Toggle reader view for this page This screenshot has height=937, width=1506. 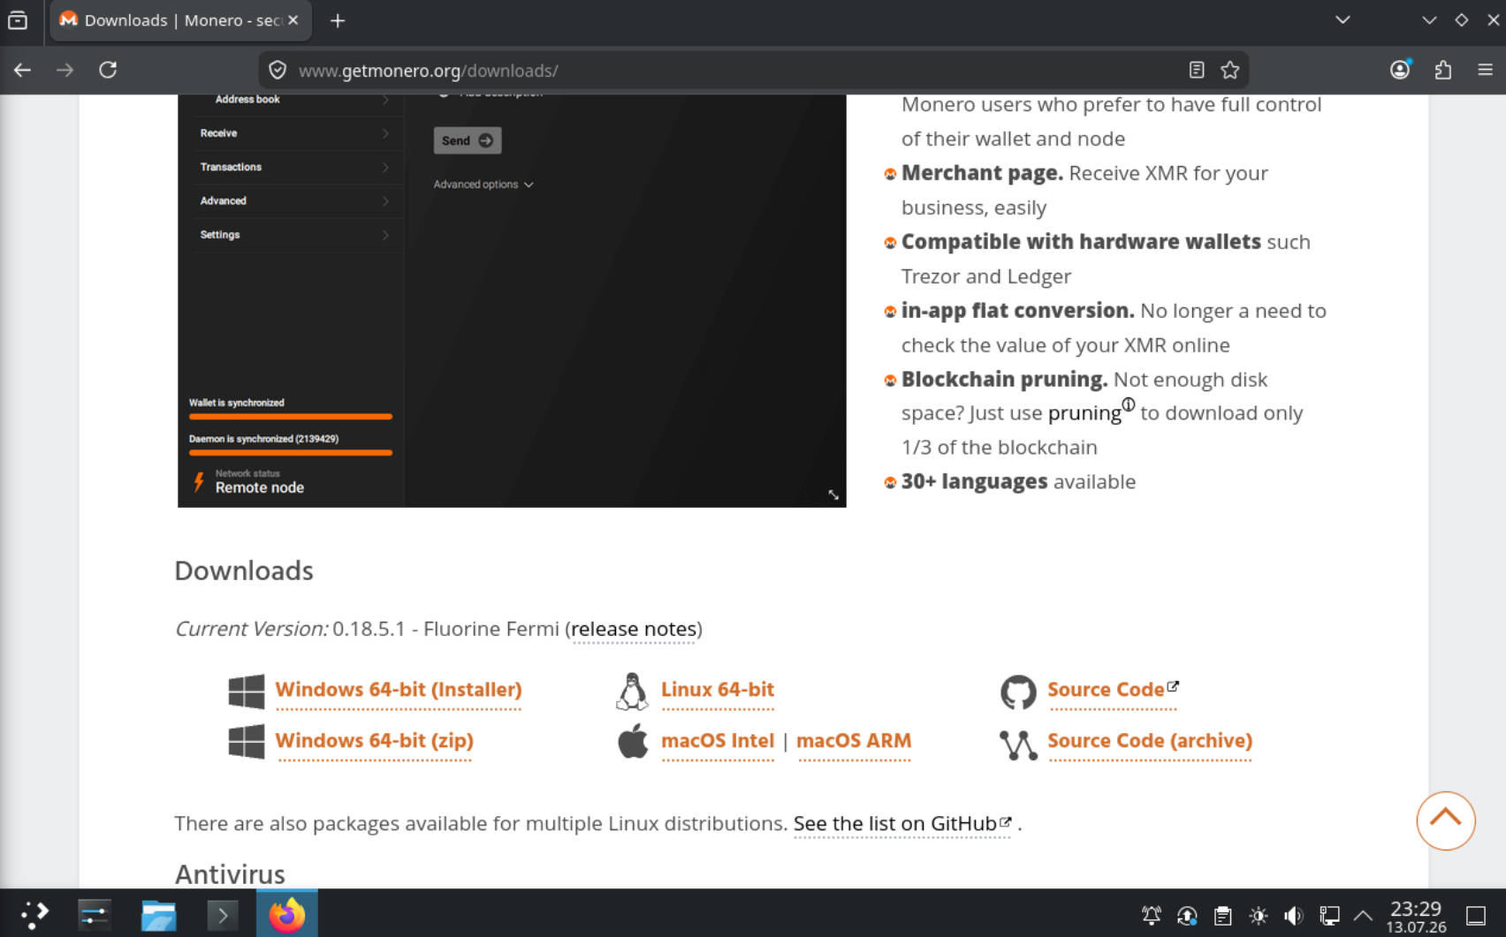(1197, 71)
